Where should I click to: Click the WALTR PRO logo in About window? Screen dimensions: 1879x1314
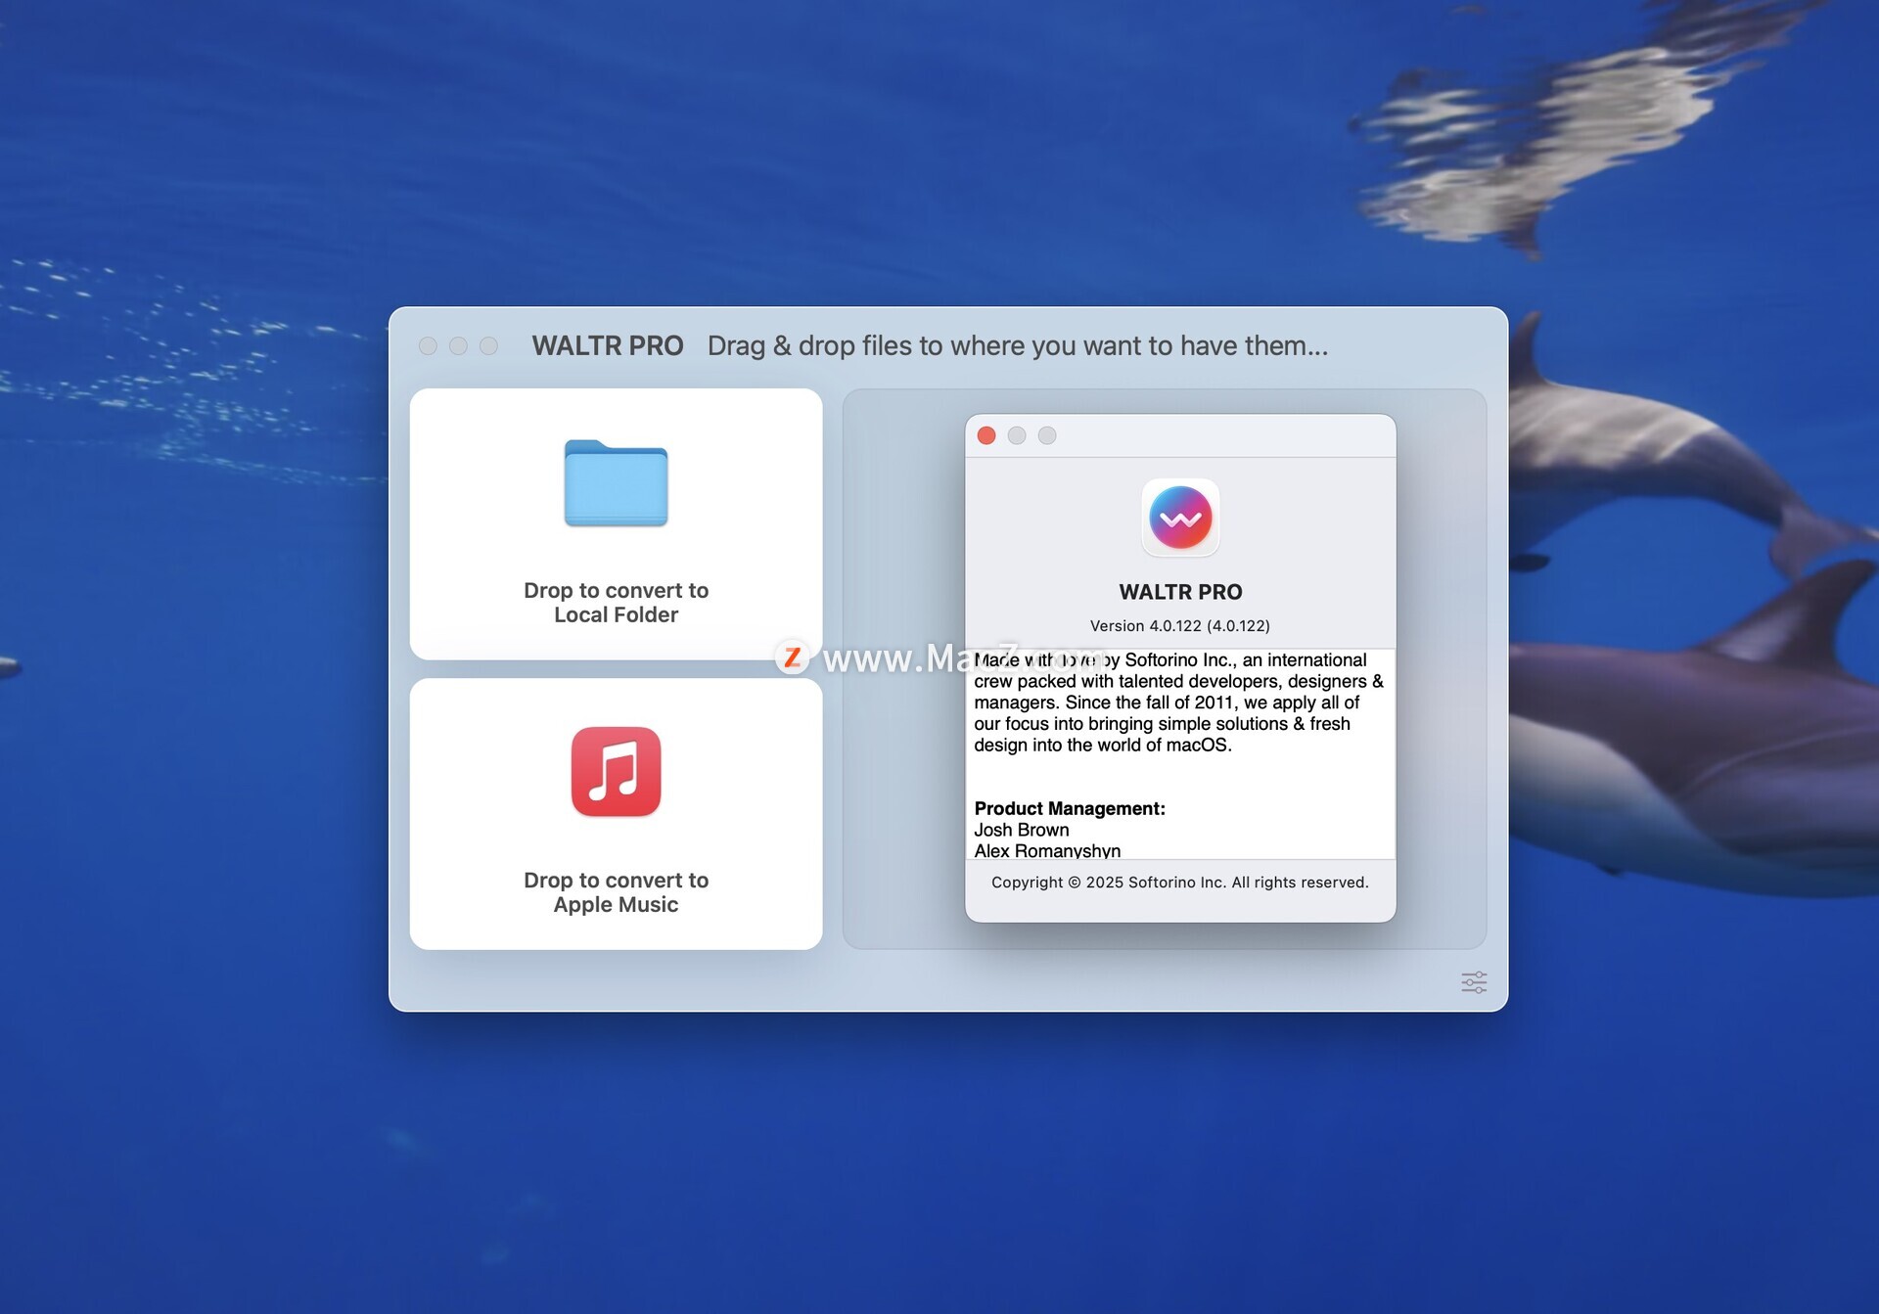1180,518
